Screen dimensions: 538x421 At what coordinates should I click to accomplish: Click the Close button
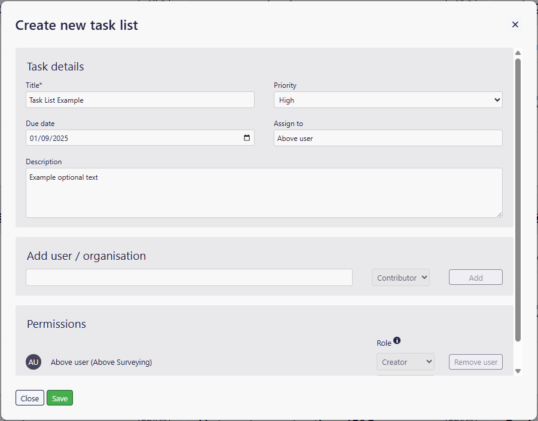[x=30, y=398]
